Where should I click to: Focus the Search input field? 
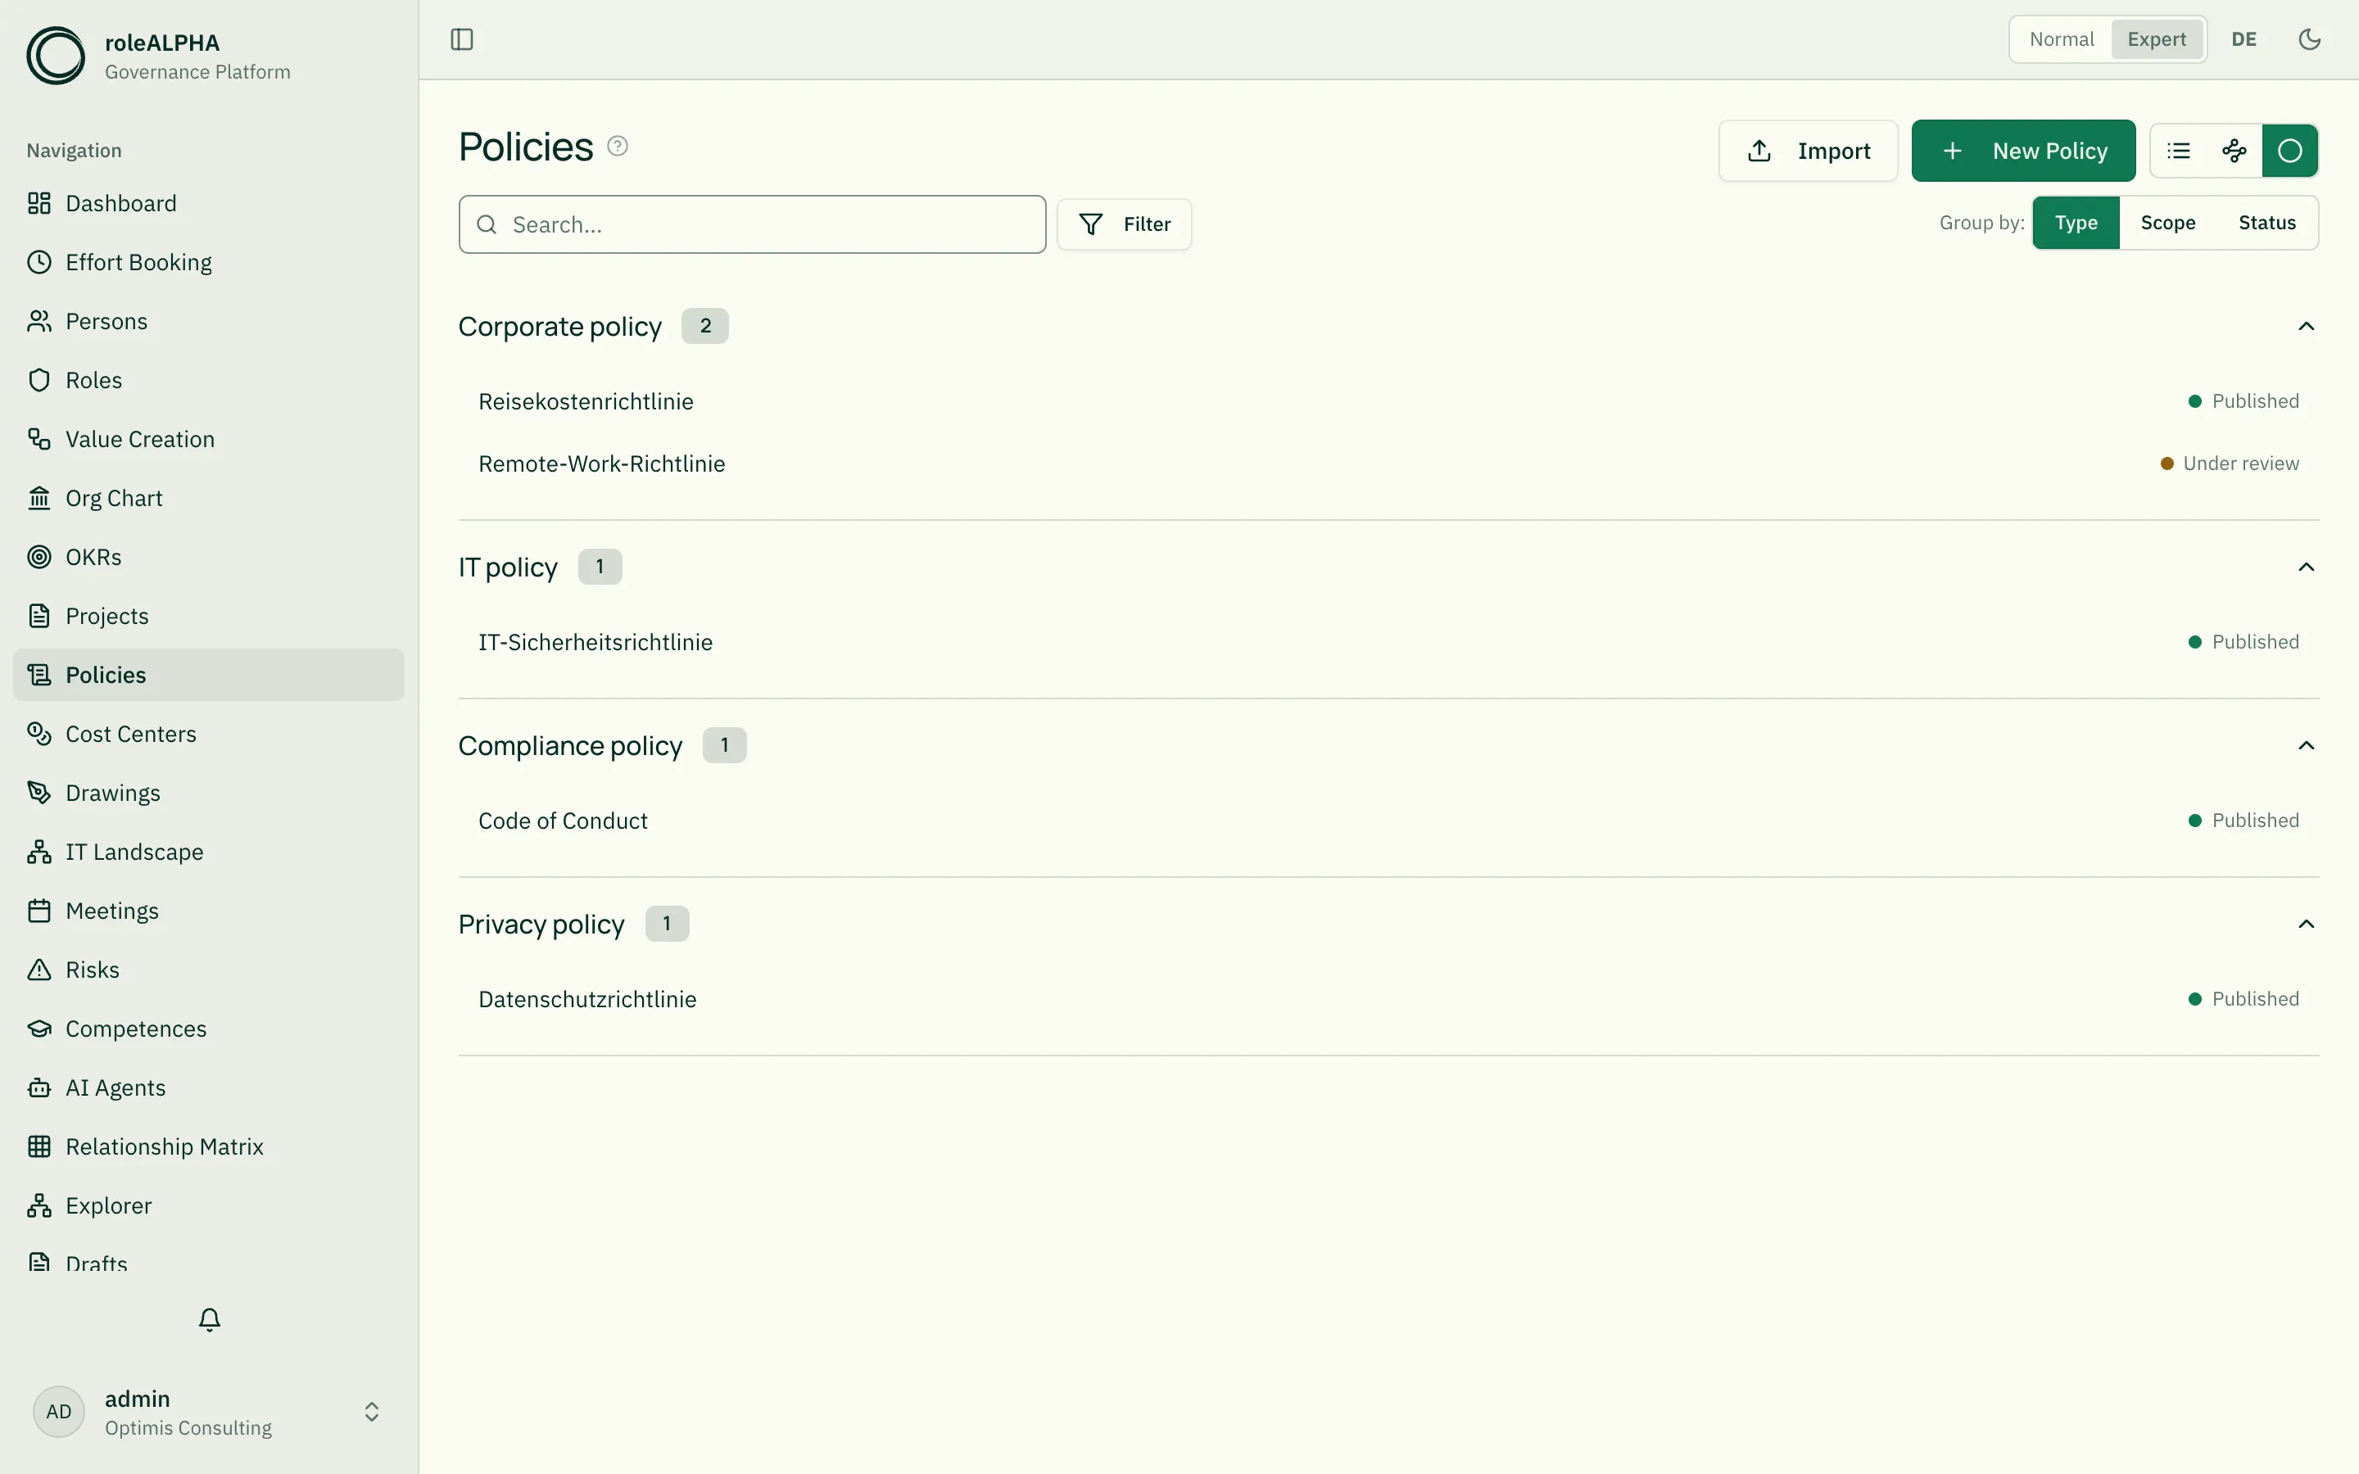pyautogui.click(x=752, y=224)
